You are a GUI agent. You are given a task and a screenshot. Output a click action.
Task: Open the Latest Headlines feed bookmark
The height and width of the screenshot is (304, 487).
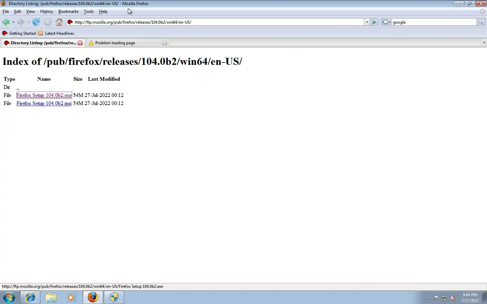point(56,33)
